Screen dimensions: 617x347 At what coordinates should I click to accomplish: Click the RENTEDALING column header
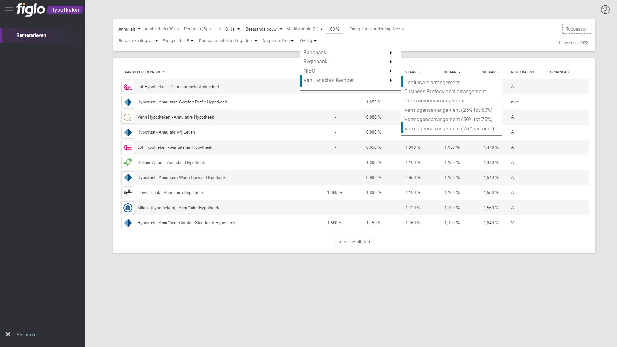tap(523, 72)
